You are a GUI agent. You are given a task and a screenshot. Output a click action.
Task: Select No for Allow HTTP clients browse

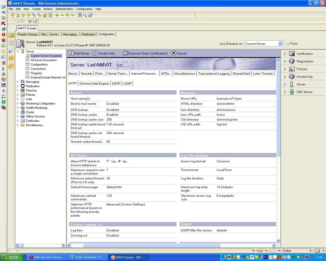120,161
